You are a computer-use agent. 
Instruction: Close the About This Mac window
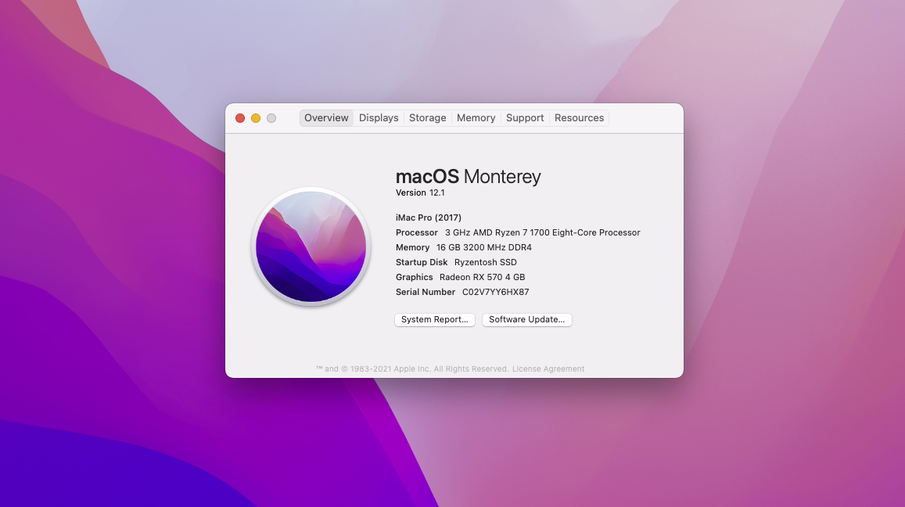pos(240,118)
